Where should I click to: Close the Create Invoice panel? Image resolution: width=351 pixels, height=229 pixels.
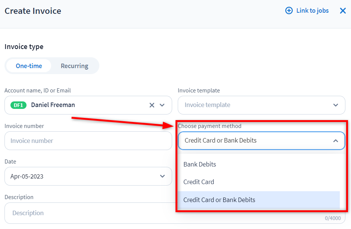click(x=343, y=11)
